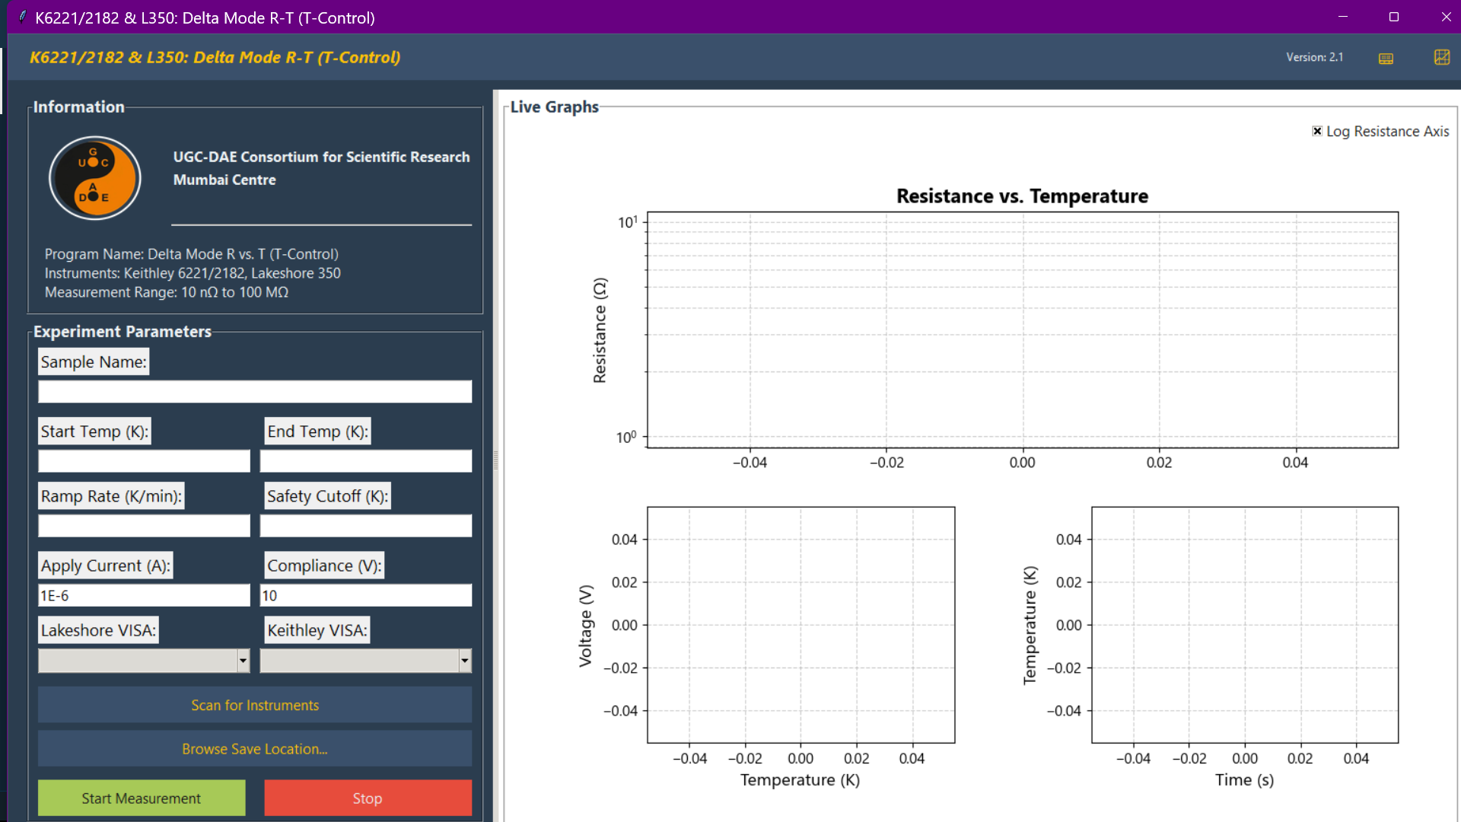Click Browse Save Location button

pyautogui.click(x=255, y=749)
